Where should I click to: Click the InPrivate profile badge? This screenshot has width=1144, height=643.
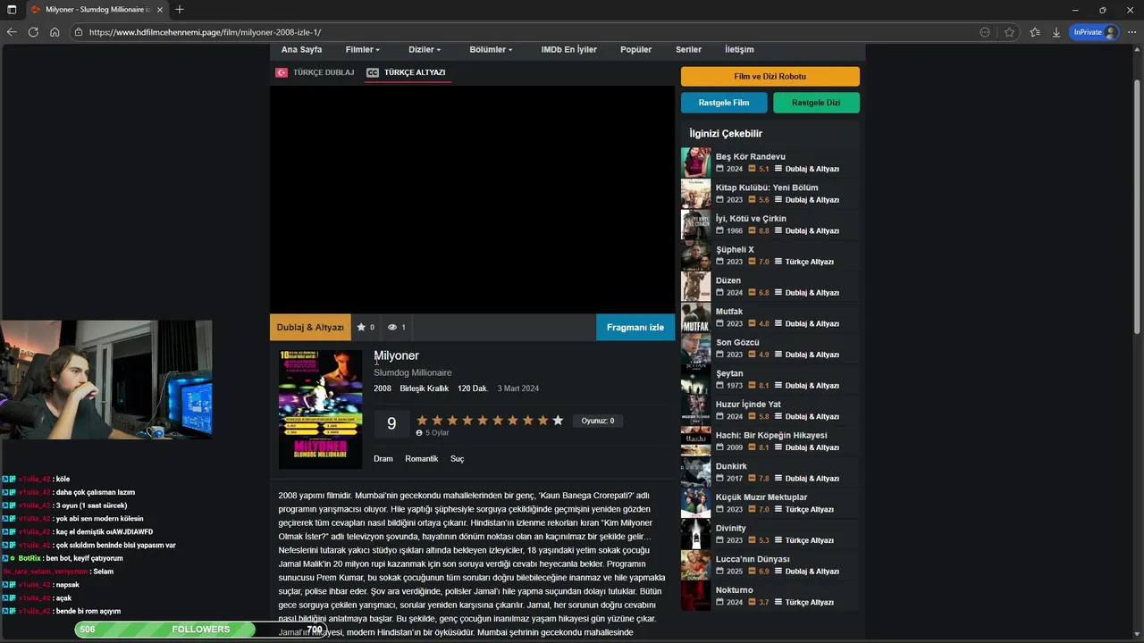tap(1095, 32)
